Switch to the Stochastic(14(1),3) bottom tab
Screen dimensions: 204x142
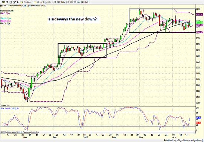tap(14, 132)
